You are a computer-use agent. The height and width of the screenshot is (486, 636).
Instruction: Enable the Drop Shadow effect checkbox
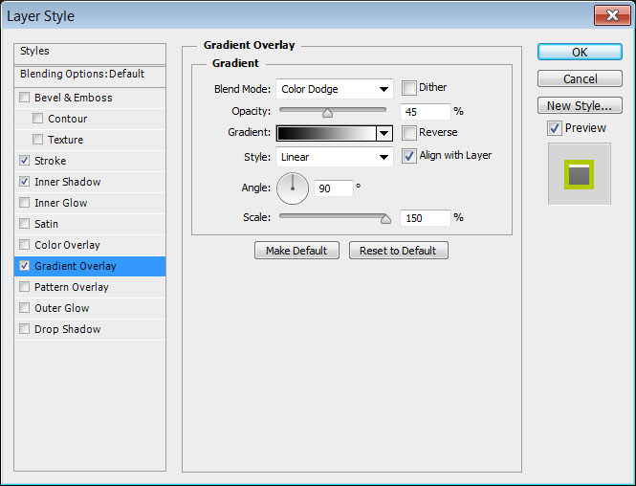point(24,329)
